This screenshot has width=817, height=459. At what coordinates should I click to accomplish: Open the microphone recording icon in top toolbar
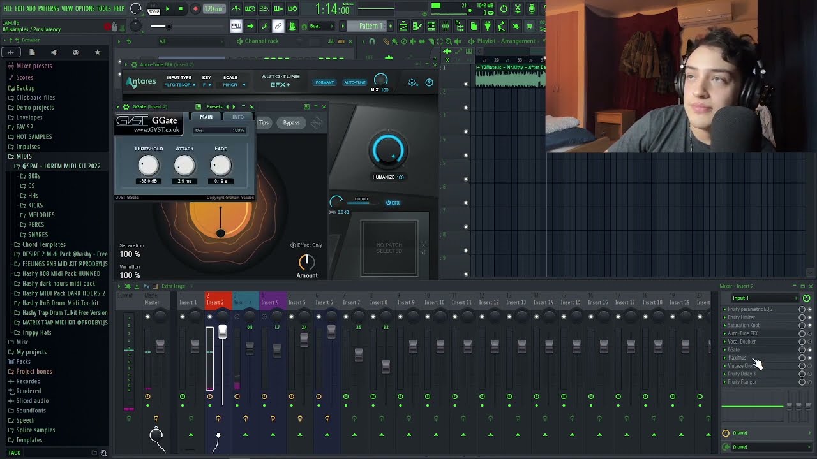[x=532, y=9]
